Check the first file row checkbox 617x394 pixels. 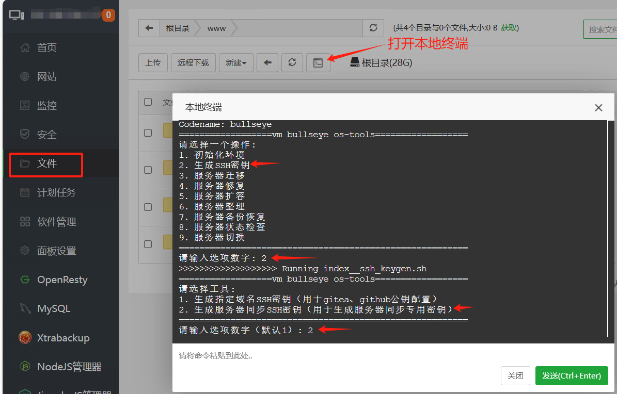pos(148,133)
